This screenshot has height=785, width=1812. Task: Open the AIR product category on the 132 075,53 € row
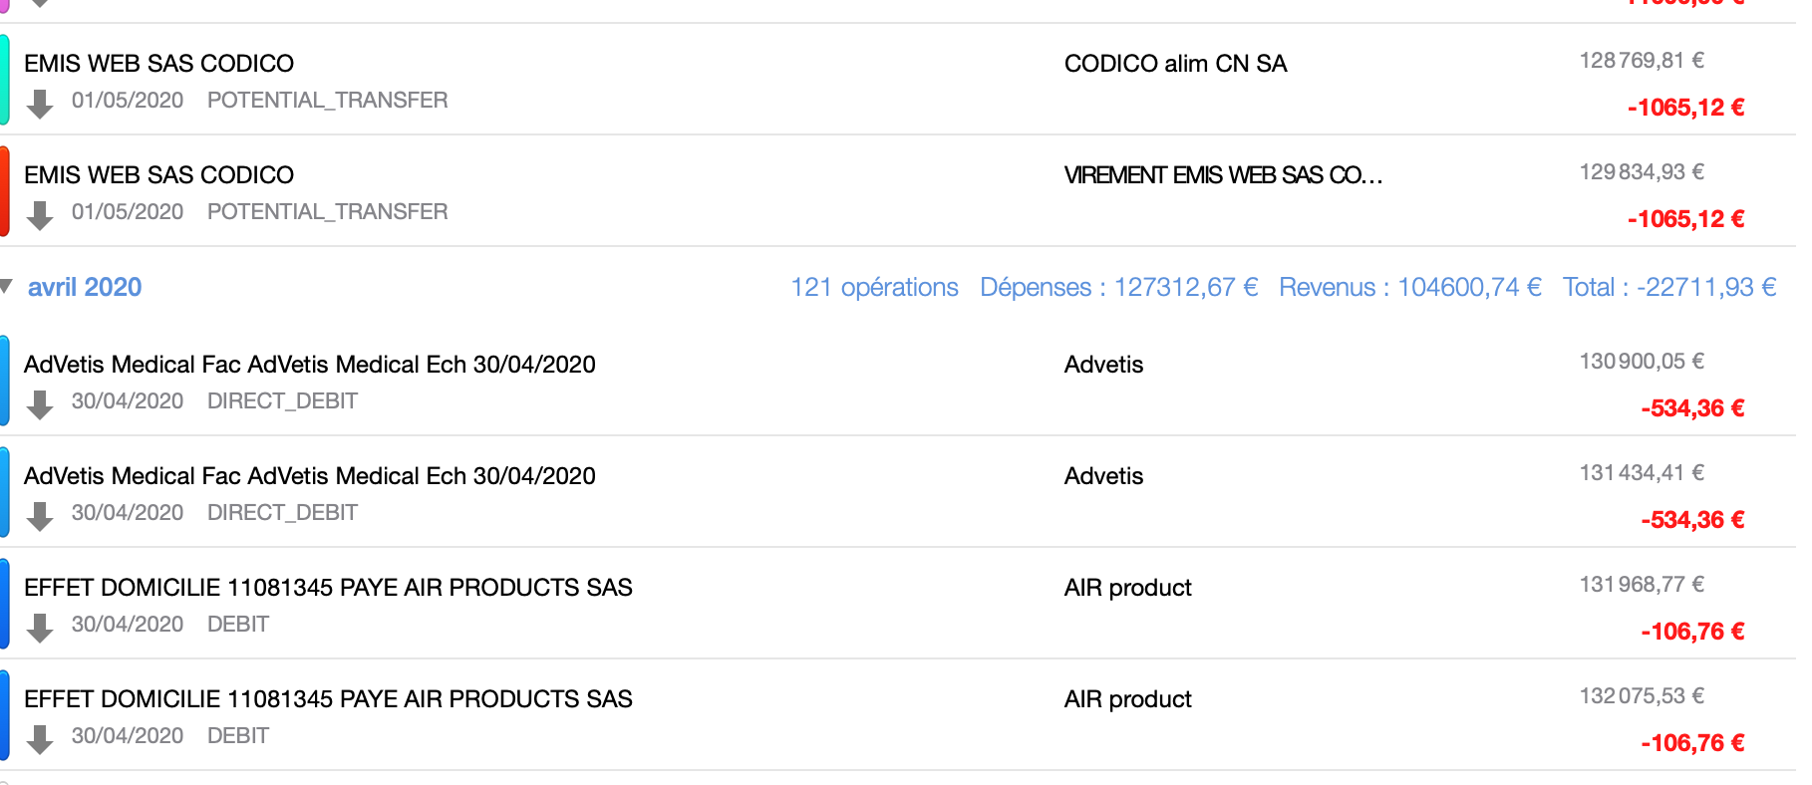[1127, 699]
